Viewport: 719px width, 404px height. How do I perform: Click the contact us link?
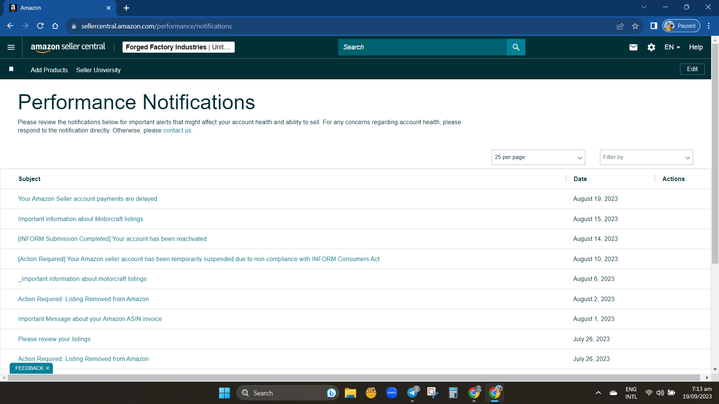pos(177,130)
